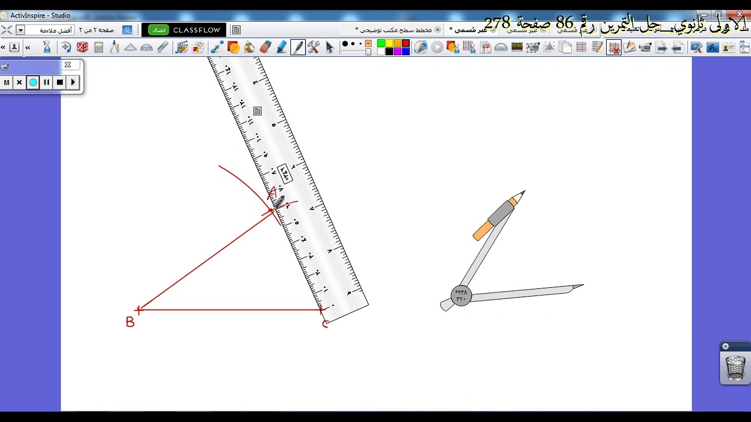The height and width of the screenshot is (422, 751).
Task: Click the green ClassFlow connect button
Action: [158, 30]
